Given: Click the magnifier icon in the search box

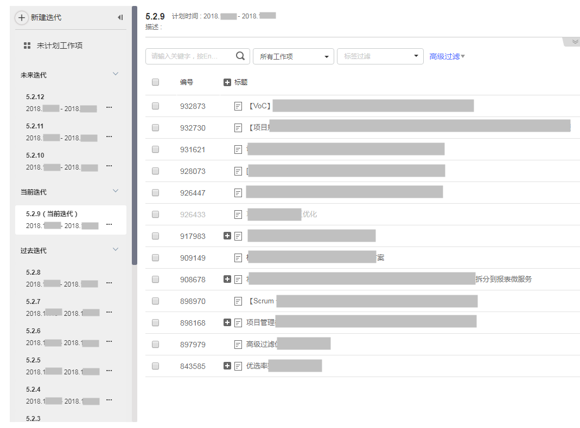Looking at the screenshot, I should [x=240, y=56].
